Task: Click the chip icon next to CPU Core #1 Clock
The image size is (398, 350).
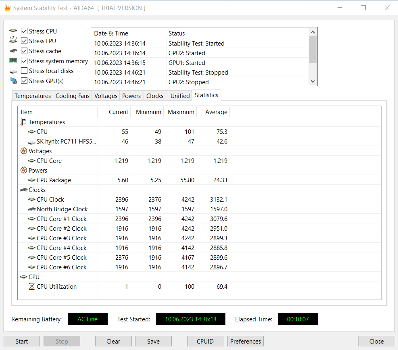Action: tap(31, 219)
